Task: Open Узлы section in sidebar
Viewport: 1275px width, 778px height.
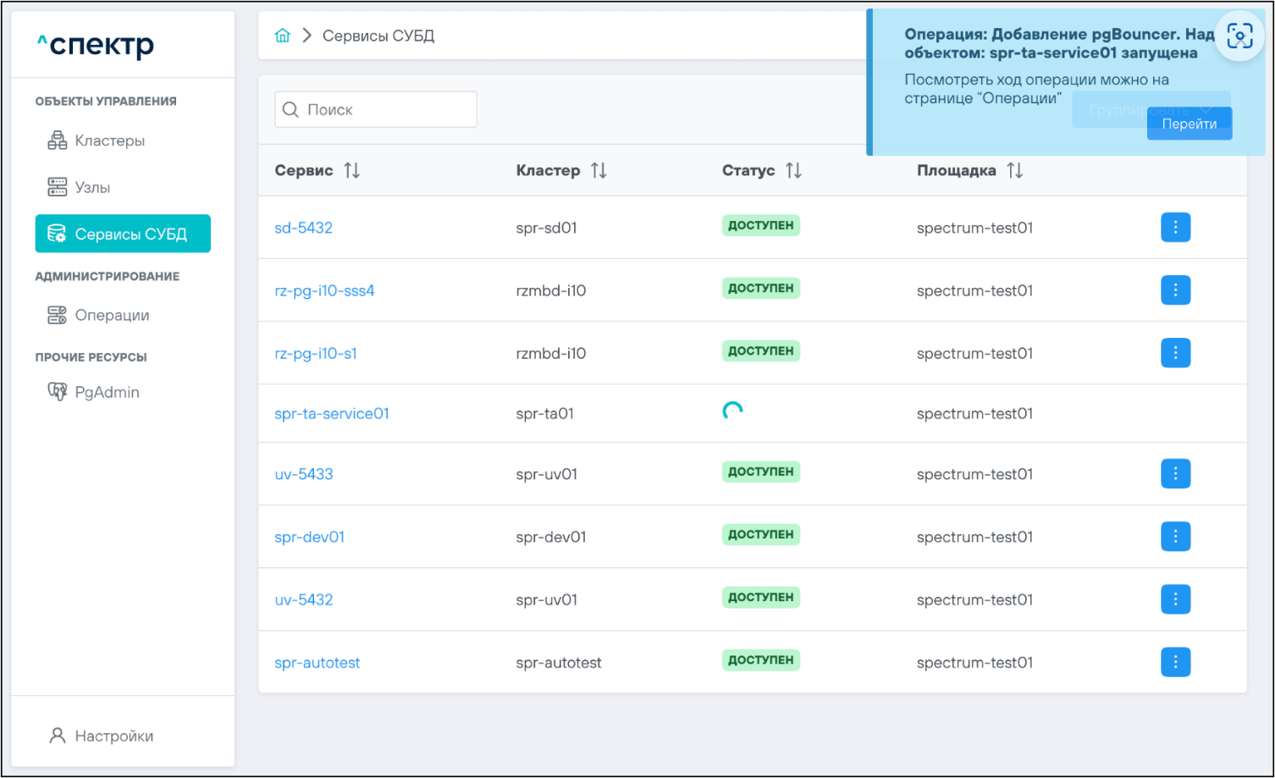Action: tap(92, 187)
